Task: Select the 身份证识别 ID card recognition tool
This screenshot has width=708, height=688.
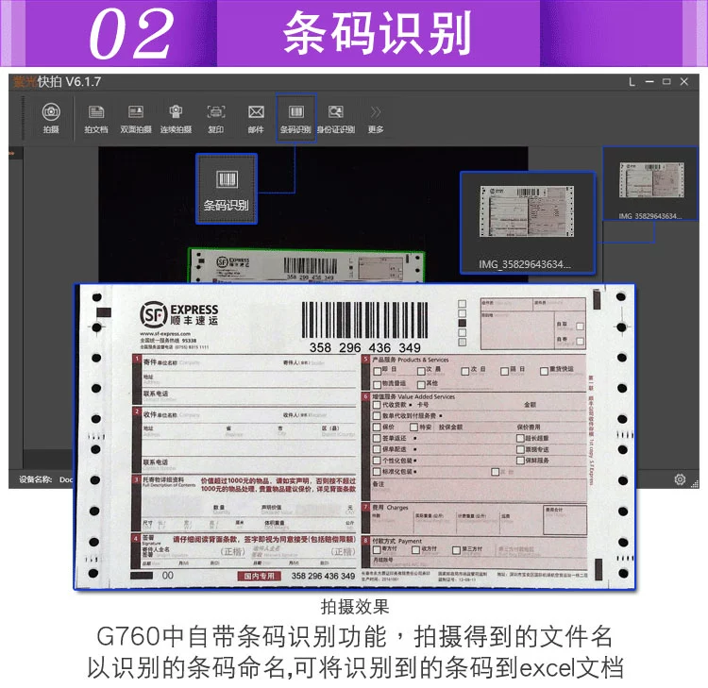Action: point(335,118)
